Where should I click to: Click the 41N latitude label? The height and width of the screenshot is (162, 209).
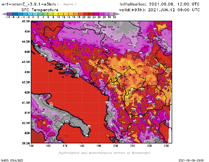coord(27,113)
